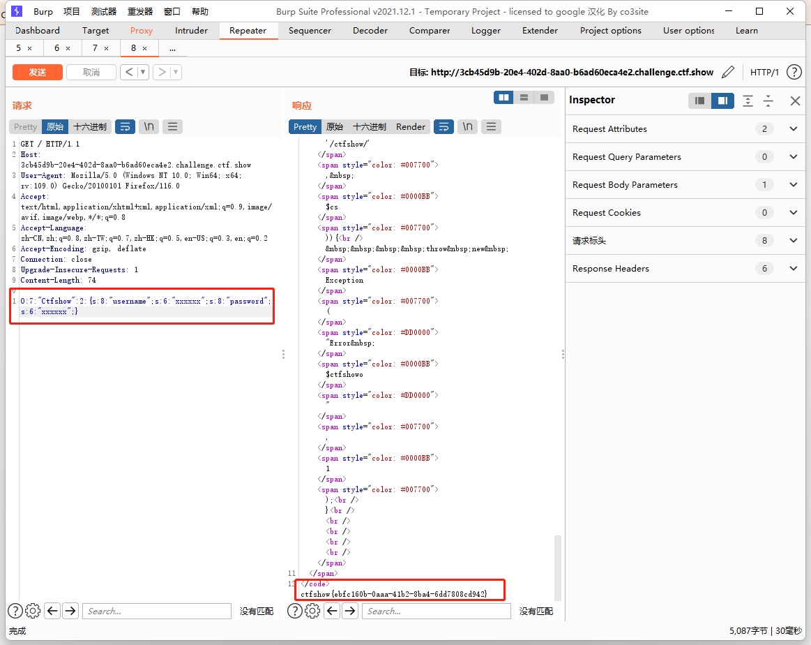Go to next match in request
Screen dimensions: 811x645
click(70, 611)
